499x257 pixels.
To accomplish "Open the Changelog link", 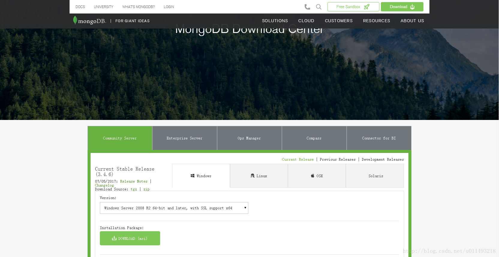I will click(x=104, y=185).
